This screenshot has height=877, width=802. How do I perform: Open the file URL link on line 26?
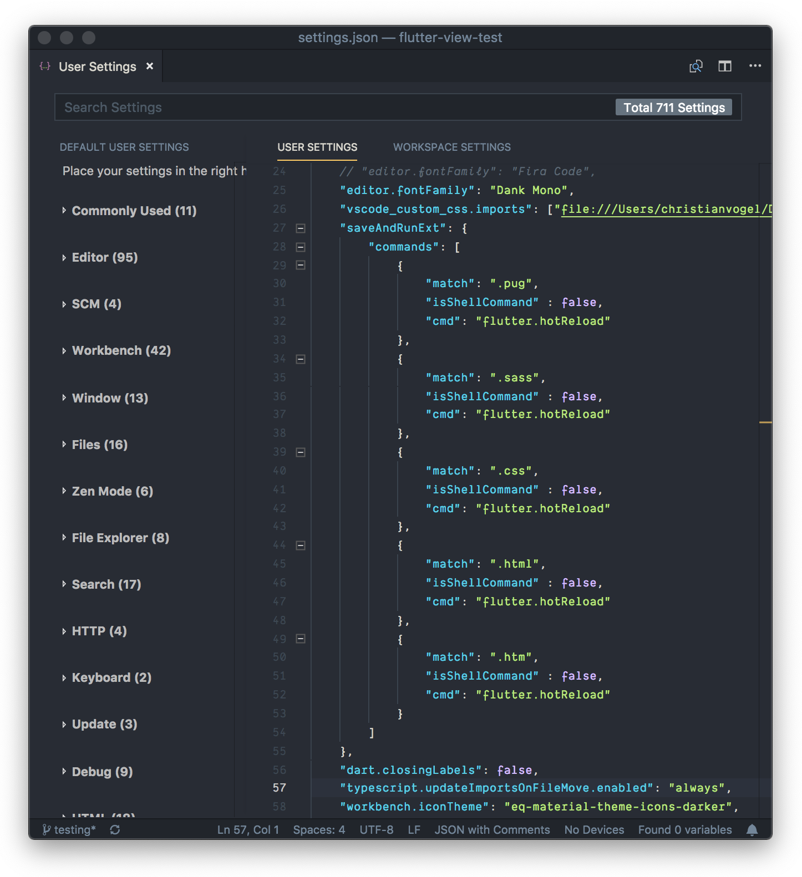coord(666,210)
